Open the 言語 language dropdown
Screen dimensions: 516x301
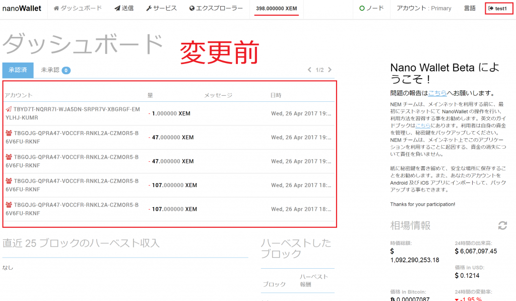pos(470,8)
